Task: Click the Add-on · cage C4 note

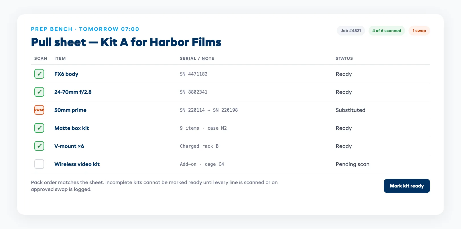Action: (x=202, y=164)
